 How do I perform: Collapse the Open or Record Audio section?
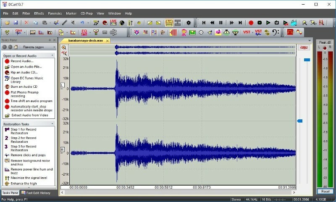coord(52,55)
